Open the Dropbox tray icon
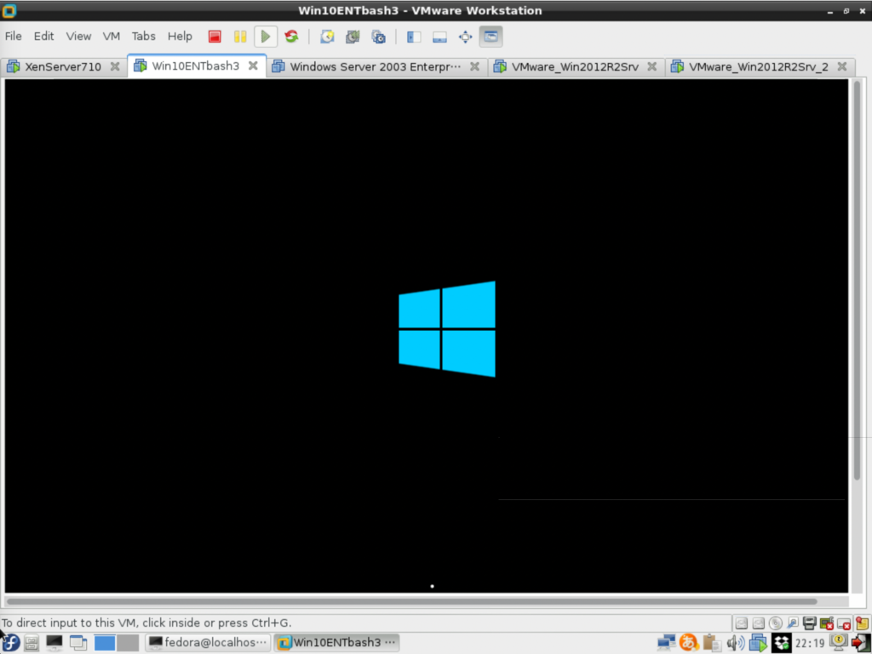Viewport: 872px width, 654px height. tap(782, 642)
